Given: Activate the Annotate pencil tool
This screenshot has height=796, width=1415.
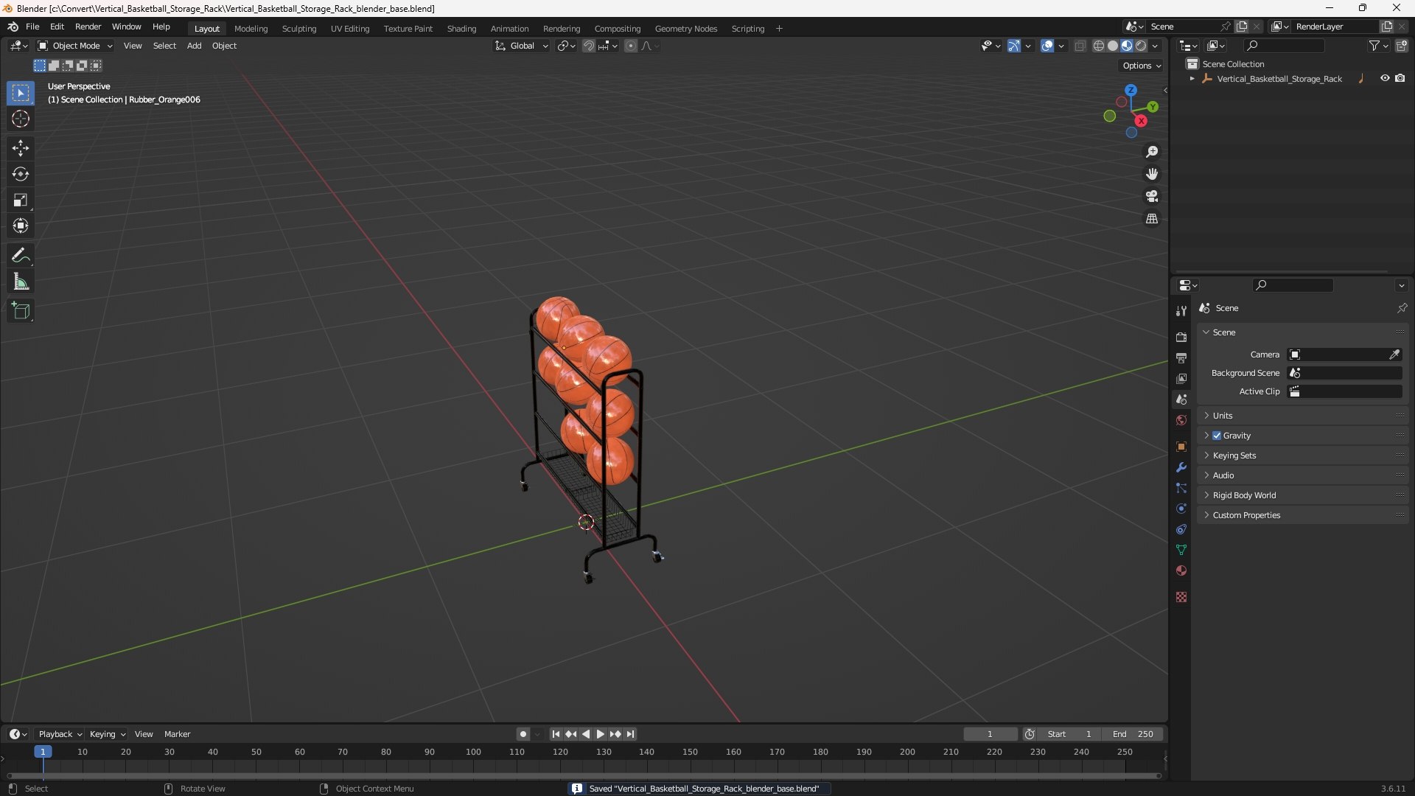Looking at the screenshot, I should tap(20, 256).
